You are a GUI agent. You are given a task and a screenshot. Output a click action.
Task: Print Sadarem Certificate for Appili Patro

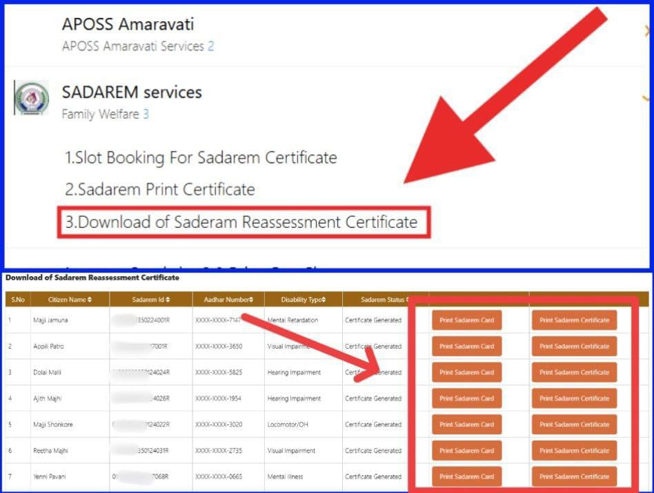574,347
